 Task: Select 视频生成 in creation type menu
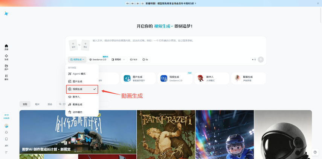[82, 89]
